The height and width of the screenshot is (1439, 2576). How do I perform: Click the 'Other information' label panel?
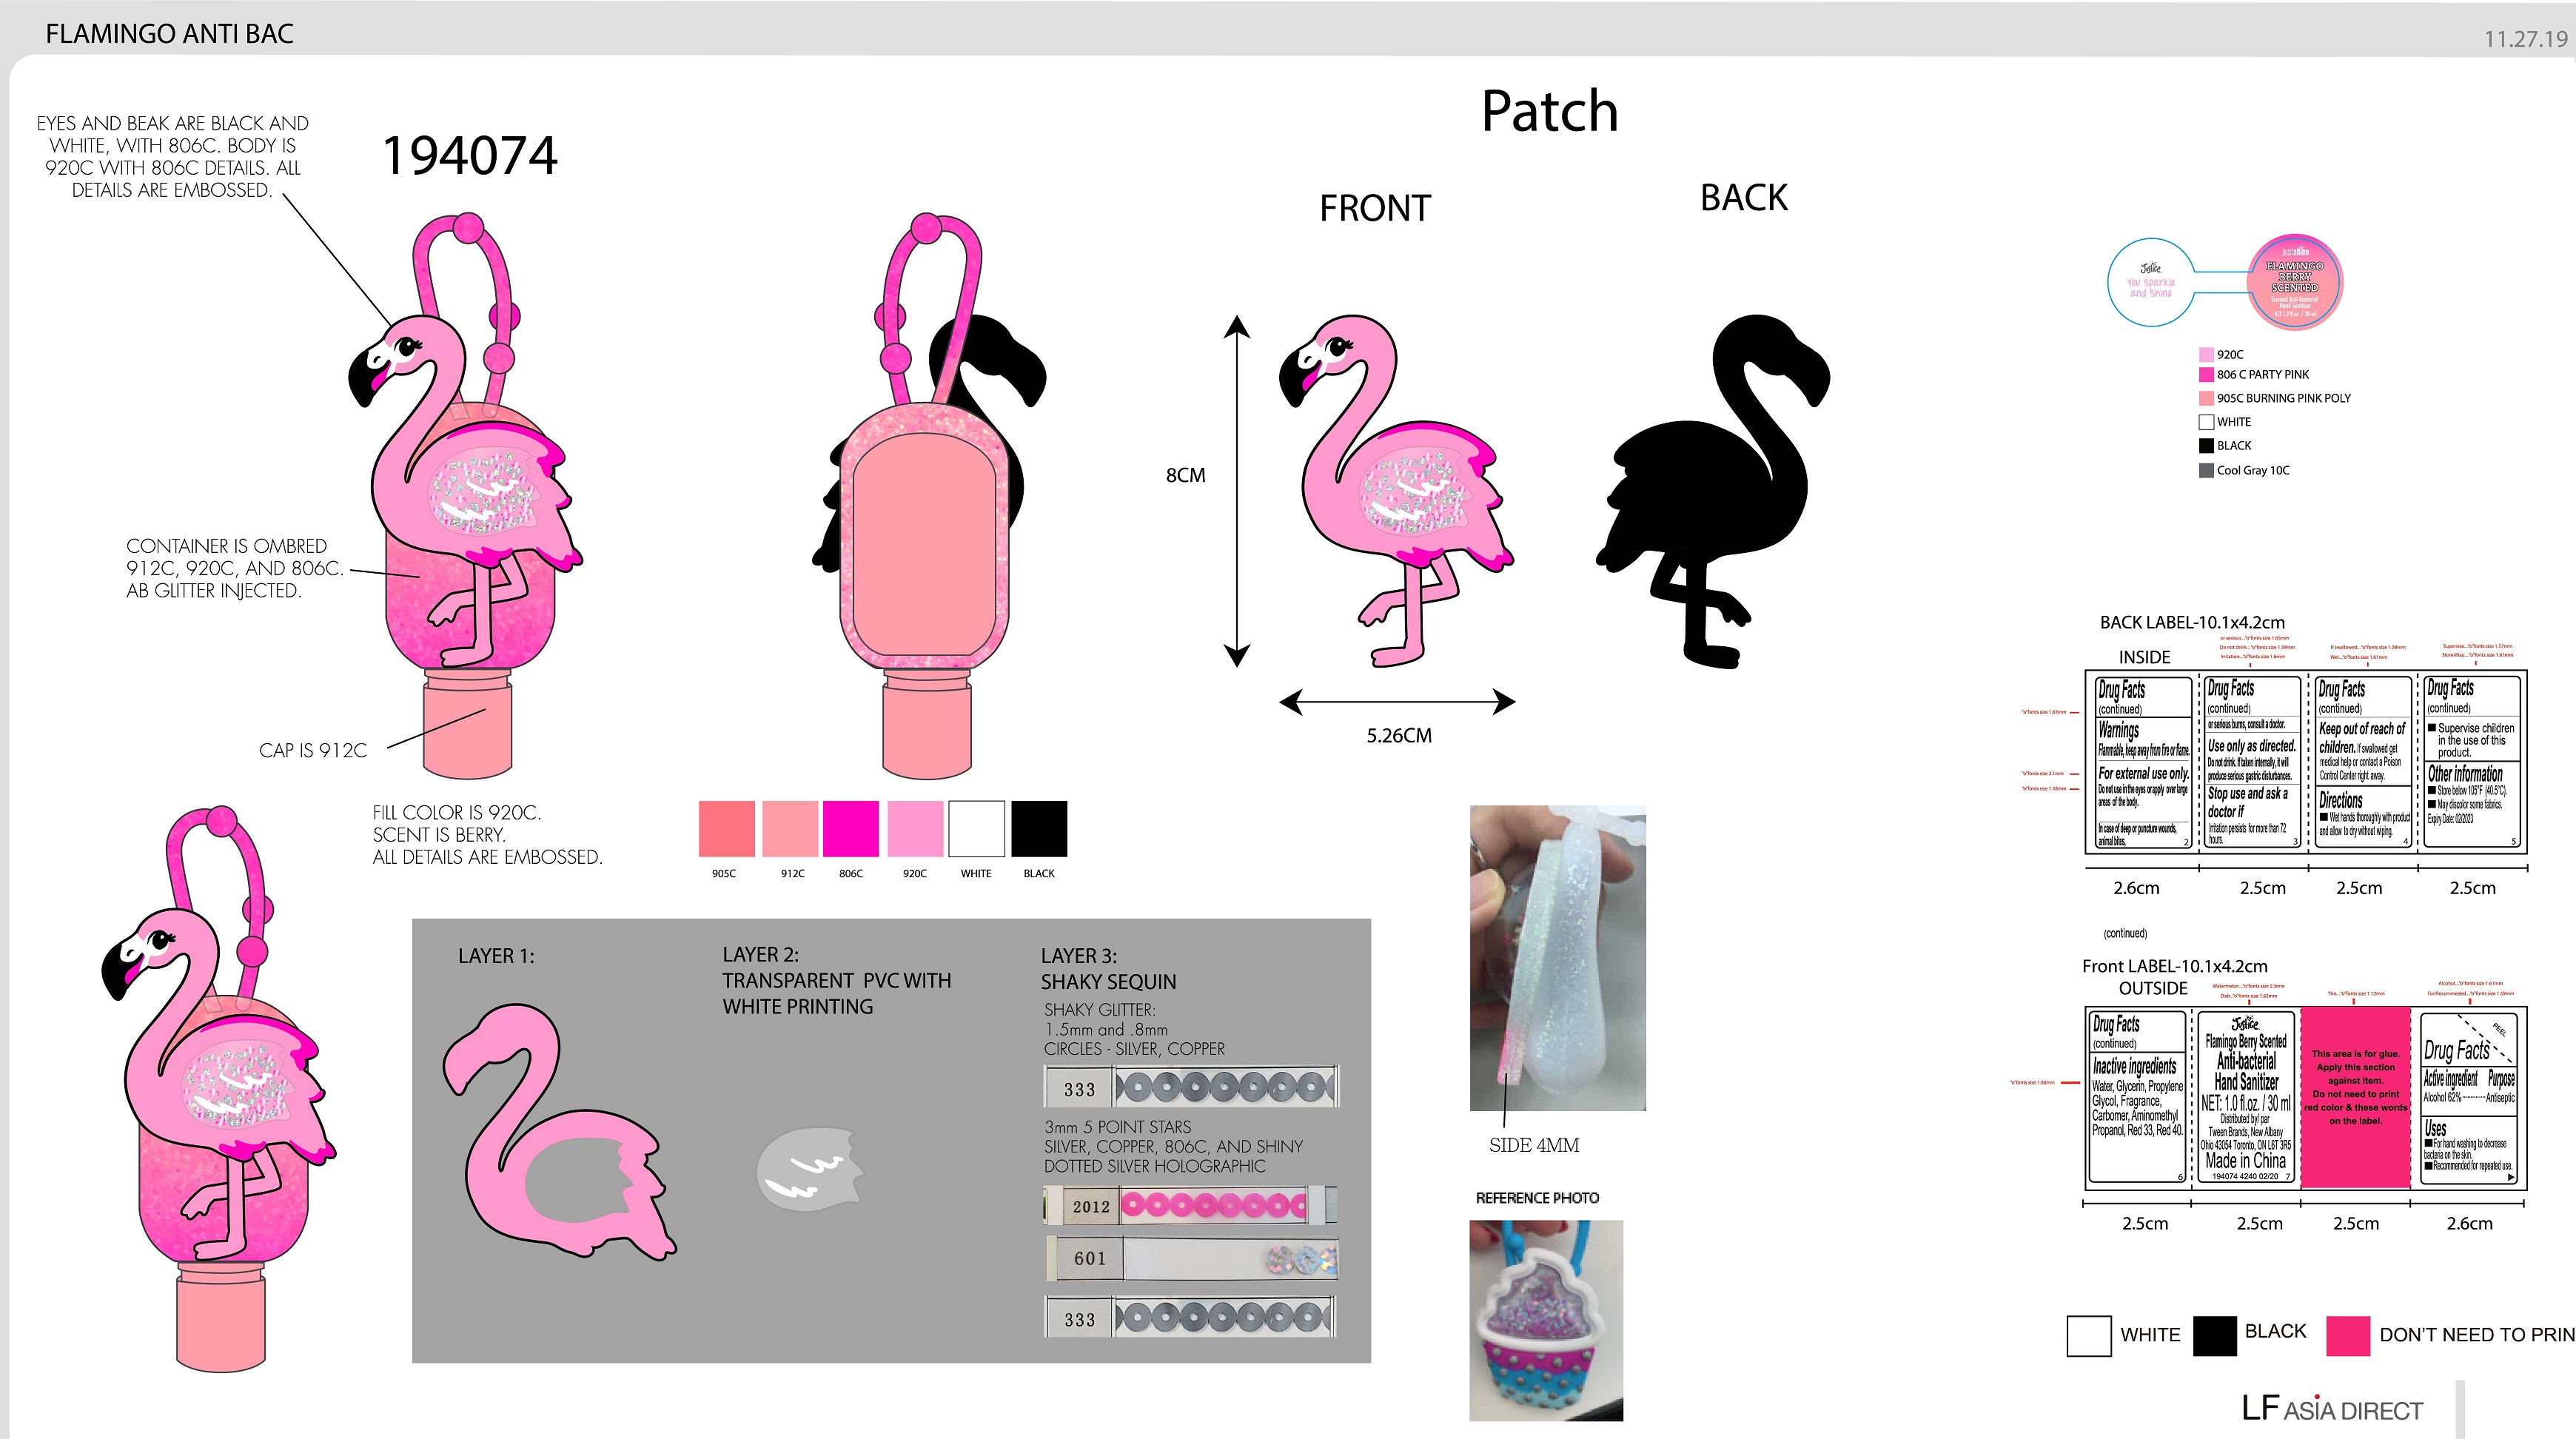pyautogui.click(x=2471, y=762)
